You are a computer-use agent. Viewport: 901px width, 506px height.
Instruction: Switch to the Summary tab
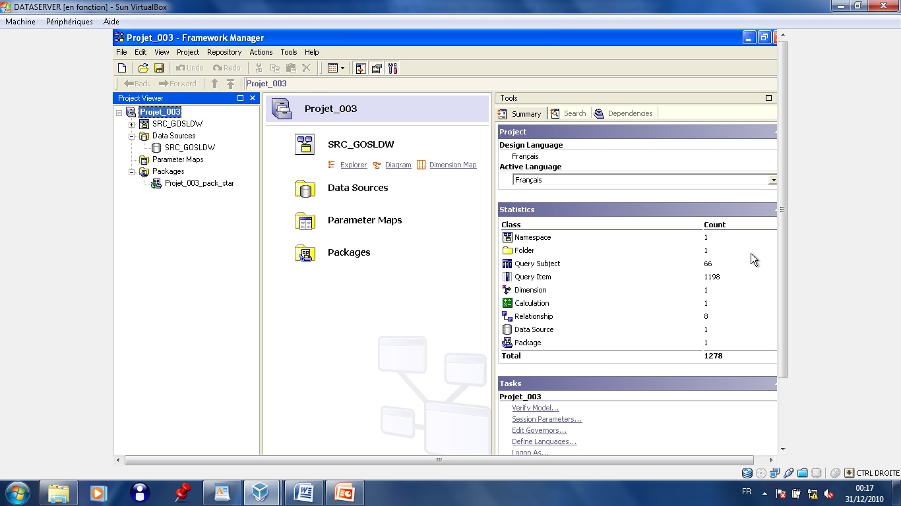[520, 113]
